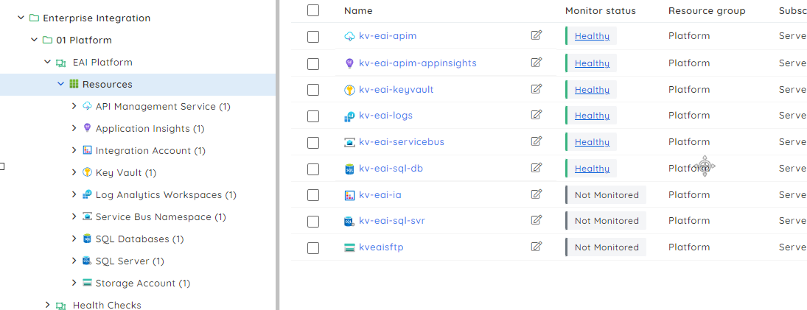Open the kveaisftp resource link

(x=381, y=247)
